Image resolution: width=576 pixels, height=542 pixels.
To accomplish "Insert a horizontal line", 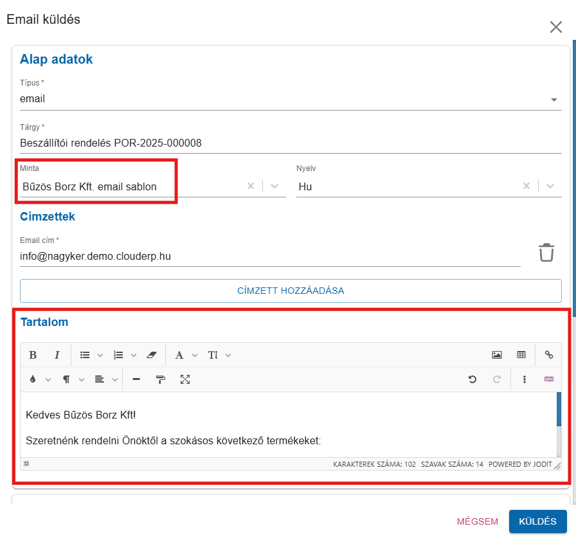I will 136,379.
